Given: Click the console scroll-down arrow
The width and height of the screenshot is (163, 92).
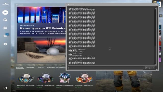Looking at the screenshot, I should click(155, 64).
